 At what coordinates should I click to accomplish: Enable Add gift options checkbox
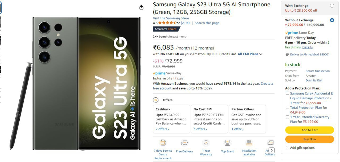[x=287, y=148]
